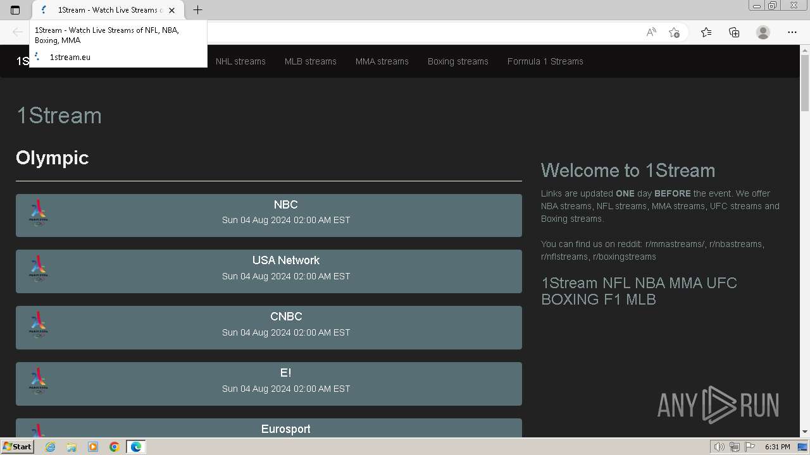Viewport: 810px width, 455px height.
Task: Open the NBC Olympic stream
Action: pyautogui.click(x=269, y=215)
